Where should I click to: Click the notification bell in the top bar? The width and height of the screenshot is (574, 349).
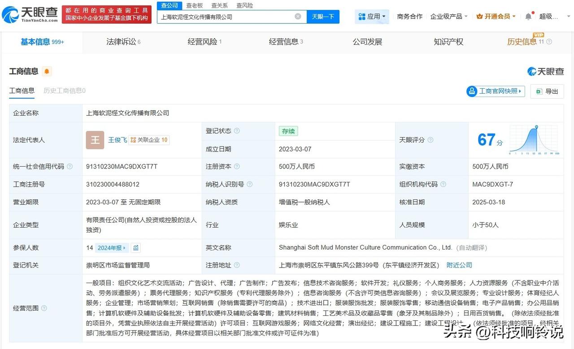pos(528,17)
